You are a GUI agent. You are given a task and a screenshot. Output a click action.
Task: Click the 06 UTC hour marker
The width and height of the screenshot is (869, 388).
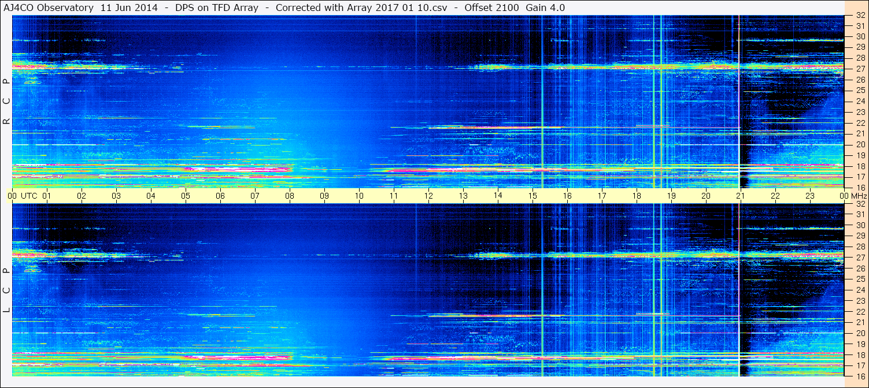click(x=220, y=196)
